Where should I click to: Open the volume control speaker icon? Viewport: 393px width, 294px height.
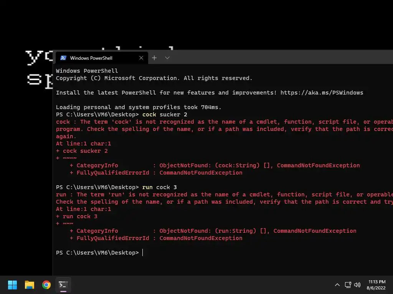point(357,285)
